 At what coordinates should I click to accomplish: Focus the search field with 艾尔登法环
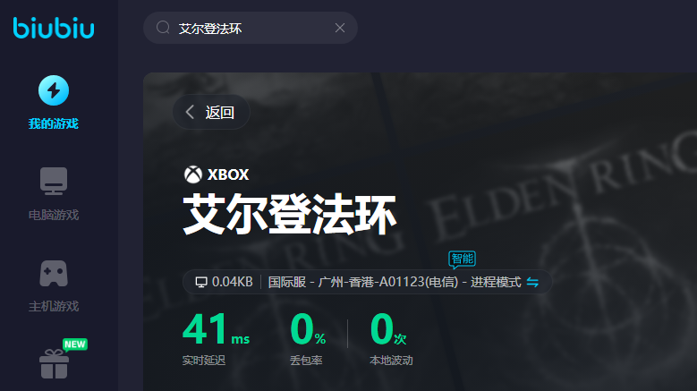[251, 28]
